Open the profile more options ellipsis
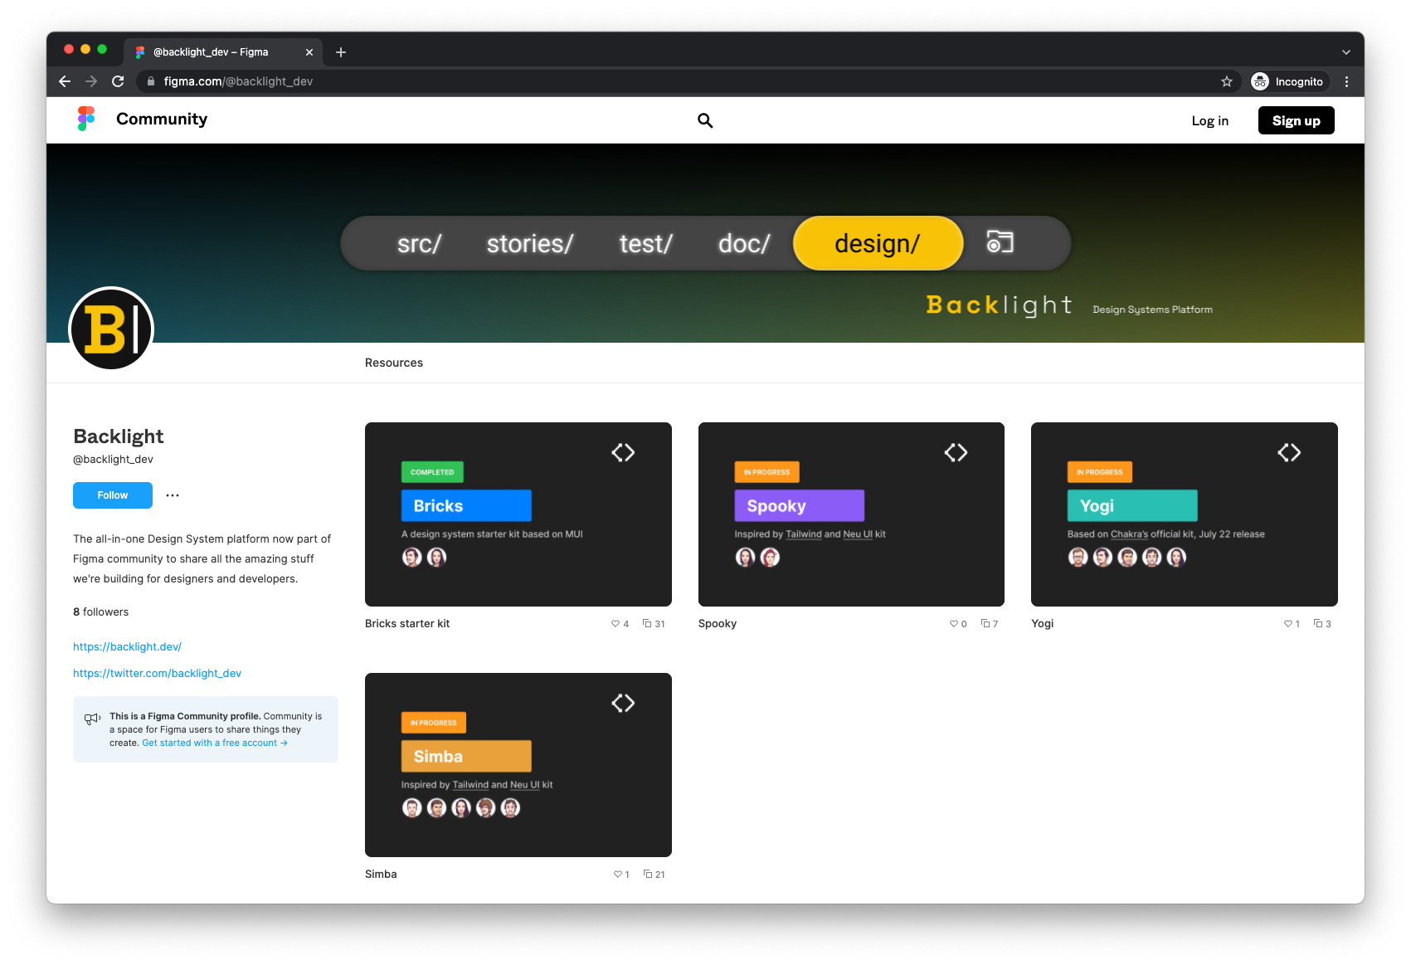The image size is (1411, 965). pyautogui.click(x=173, y=495)
